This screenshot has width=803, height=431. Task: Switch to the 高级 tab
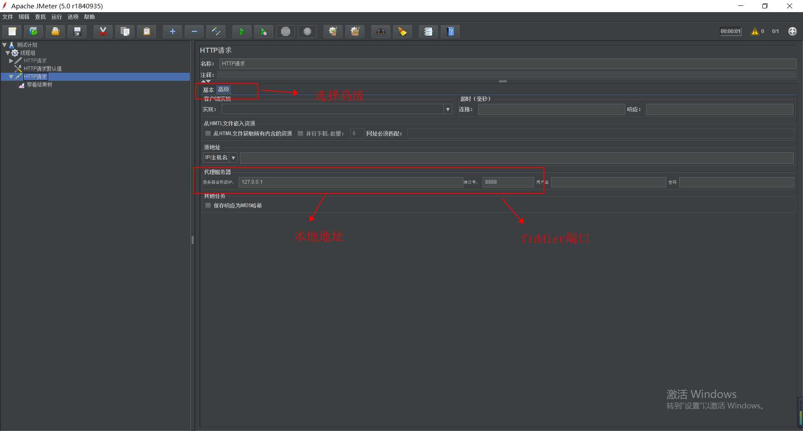point(223,90)
